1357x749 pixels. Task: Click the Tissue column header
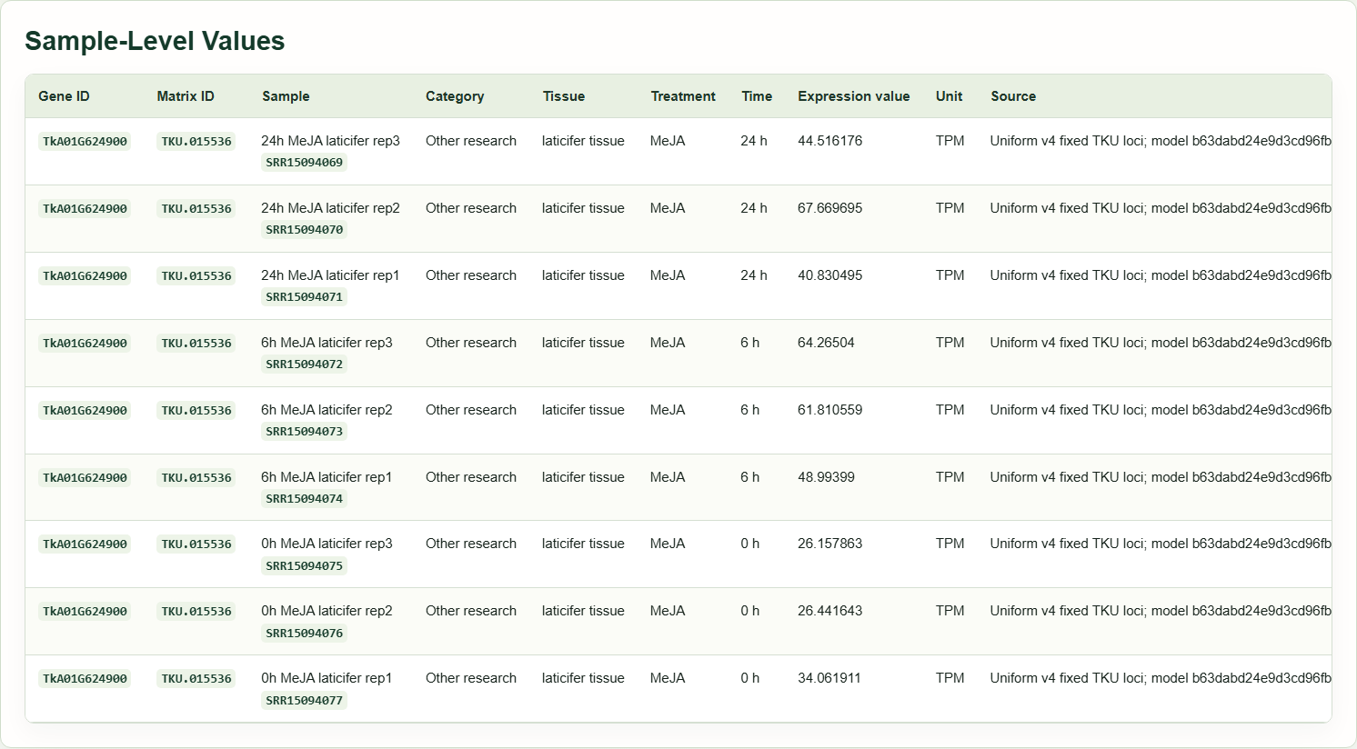[x=564, y=96]
